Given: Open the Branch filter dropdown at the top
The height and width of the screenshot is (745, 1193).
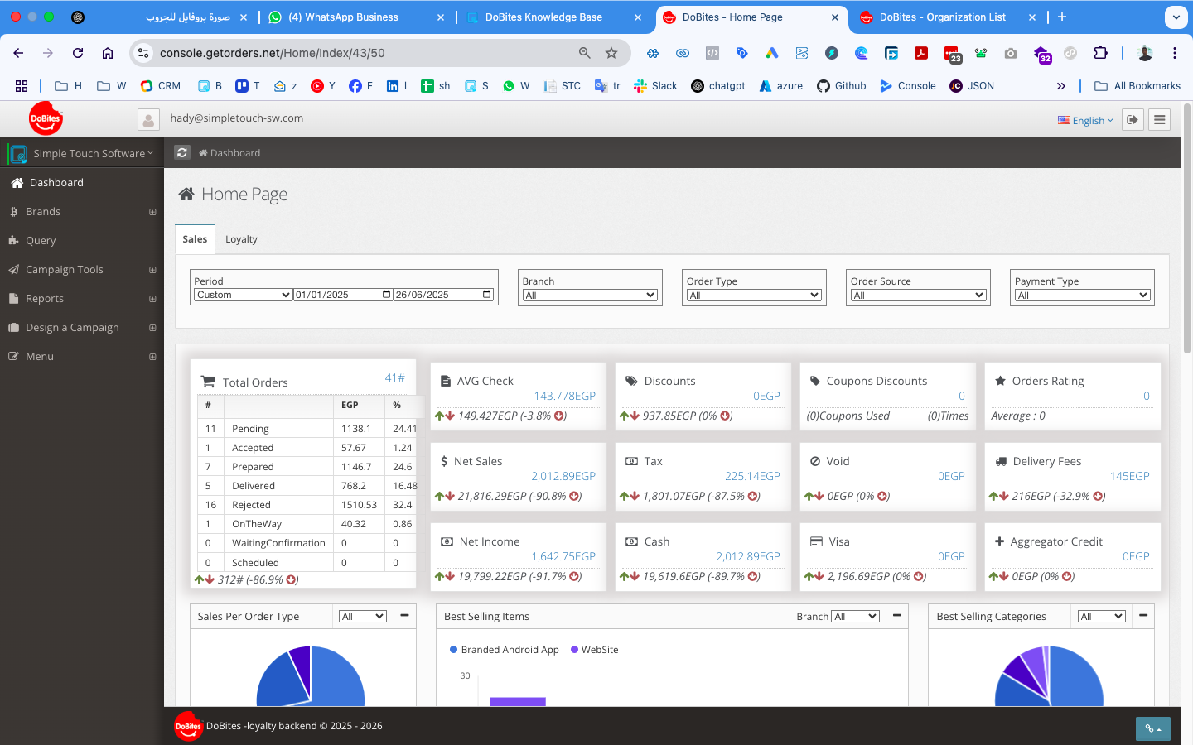Looking at the screenshot, I should tap(590, 296).
